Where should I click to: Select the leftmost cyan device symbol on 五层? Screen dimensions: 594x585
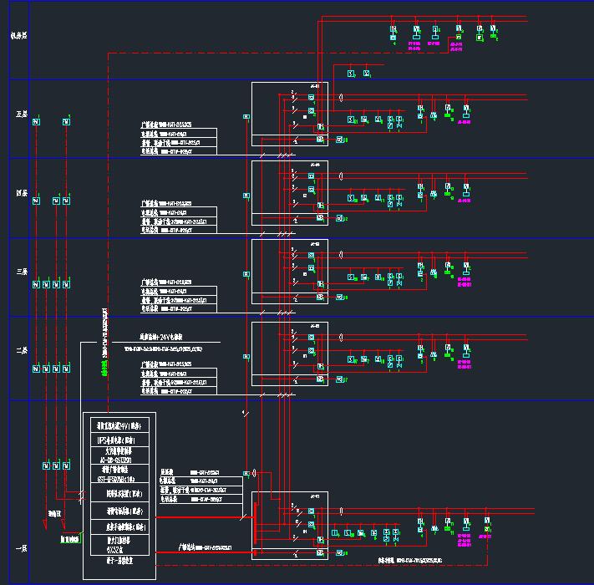tap(36, 123)
